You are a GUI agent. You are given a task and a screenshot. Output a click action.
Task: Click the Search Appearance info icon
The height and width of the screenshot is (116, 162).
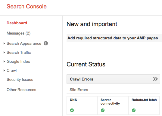(x=46, y=43)
